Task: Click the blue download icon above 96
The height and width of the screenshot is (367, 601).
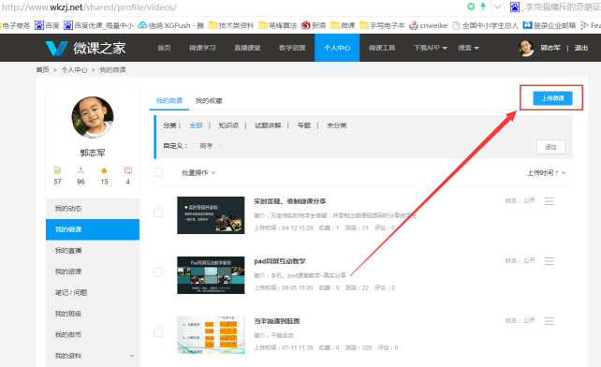Action: click(x=81, y=170)
